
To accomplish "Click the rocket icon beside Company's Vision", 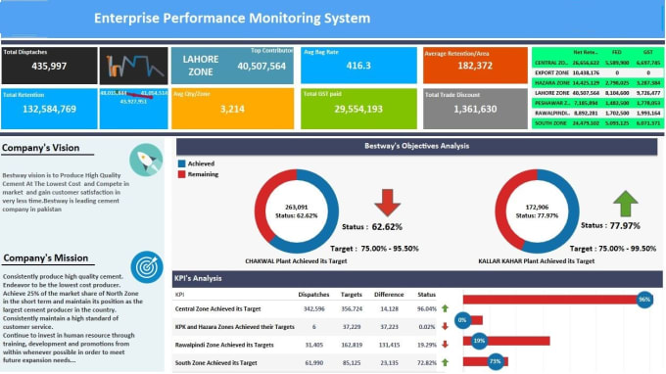I will pyautogui.click(x=146, y=160).
